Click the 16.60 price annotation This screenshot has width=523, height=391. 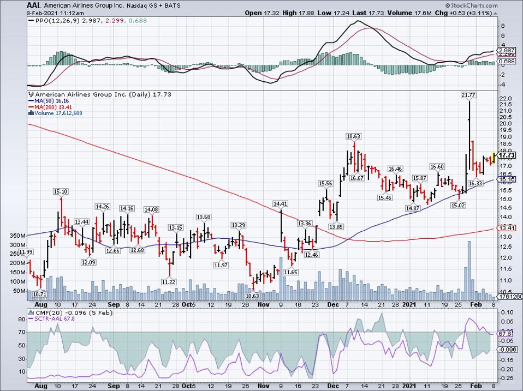437,167
